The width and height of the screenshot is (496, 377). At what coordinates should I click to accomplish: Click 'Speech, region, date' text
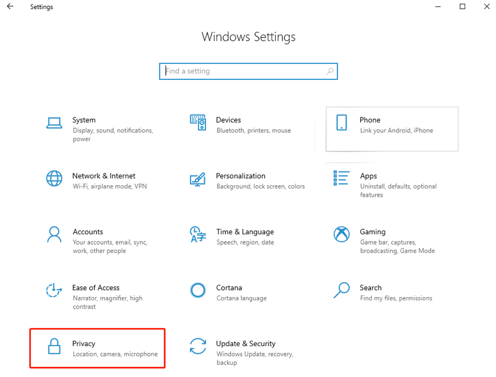point(245,243)
